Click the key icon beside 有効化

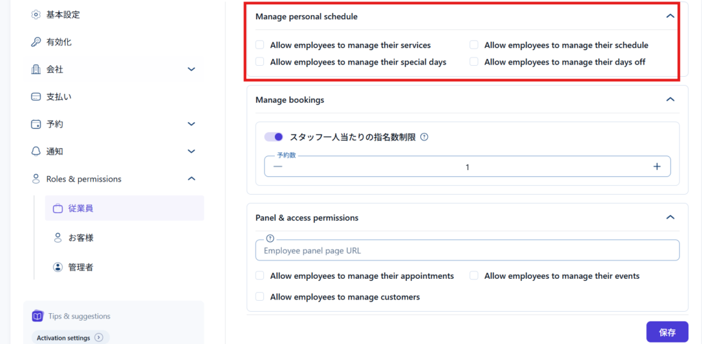[x=36, y=42]
